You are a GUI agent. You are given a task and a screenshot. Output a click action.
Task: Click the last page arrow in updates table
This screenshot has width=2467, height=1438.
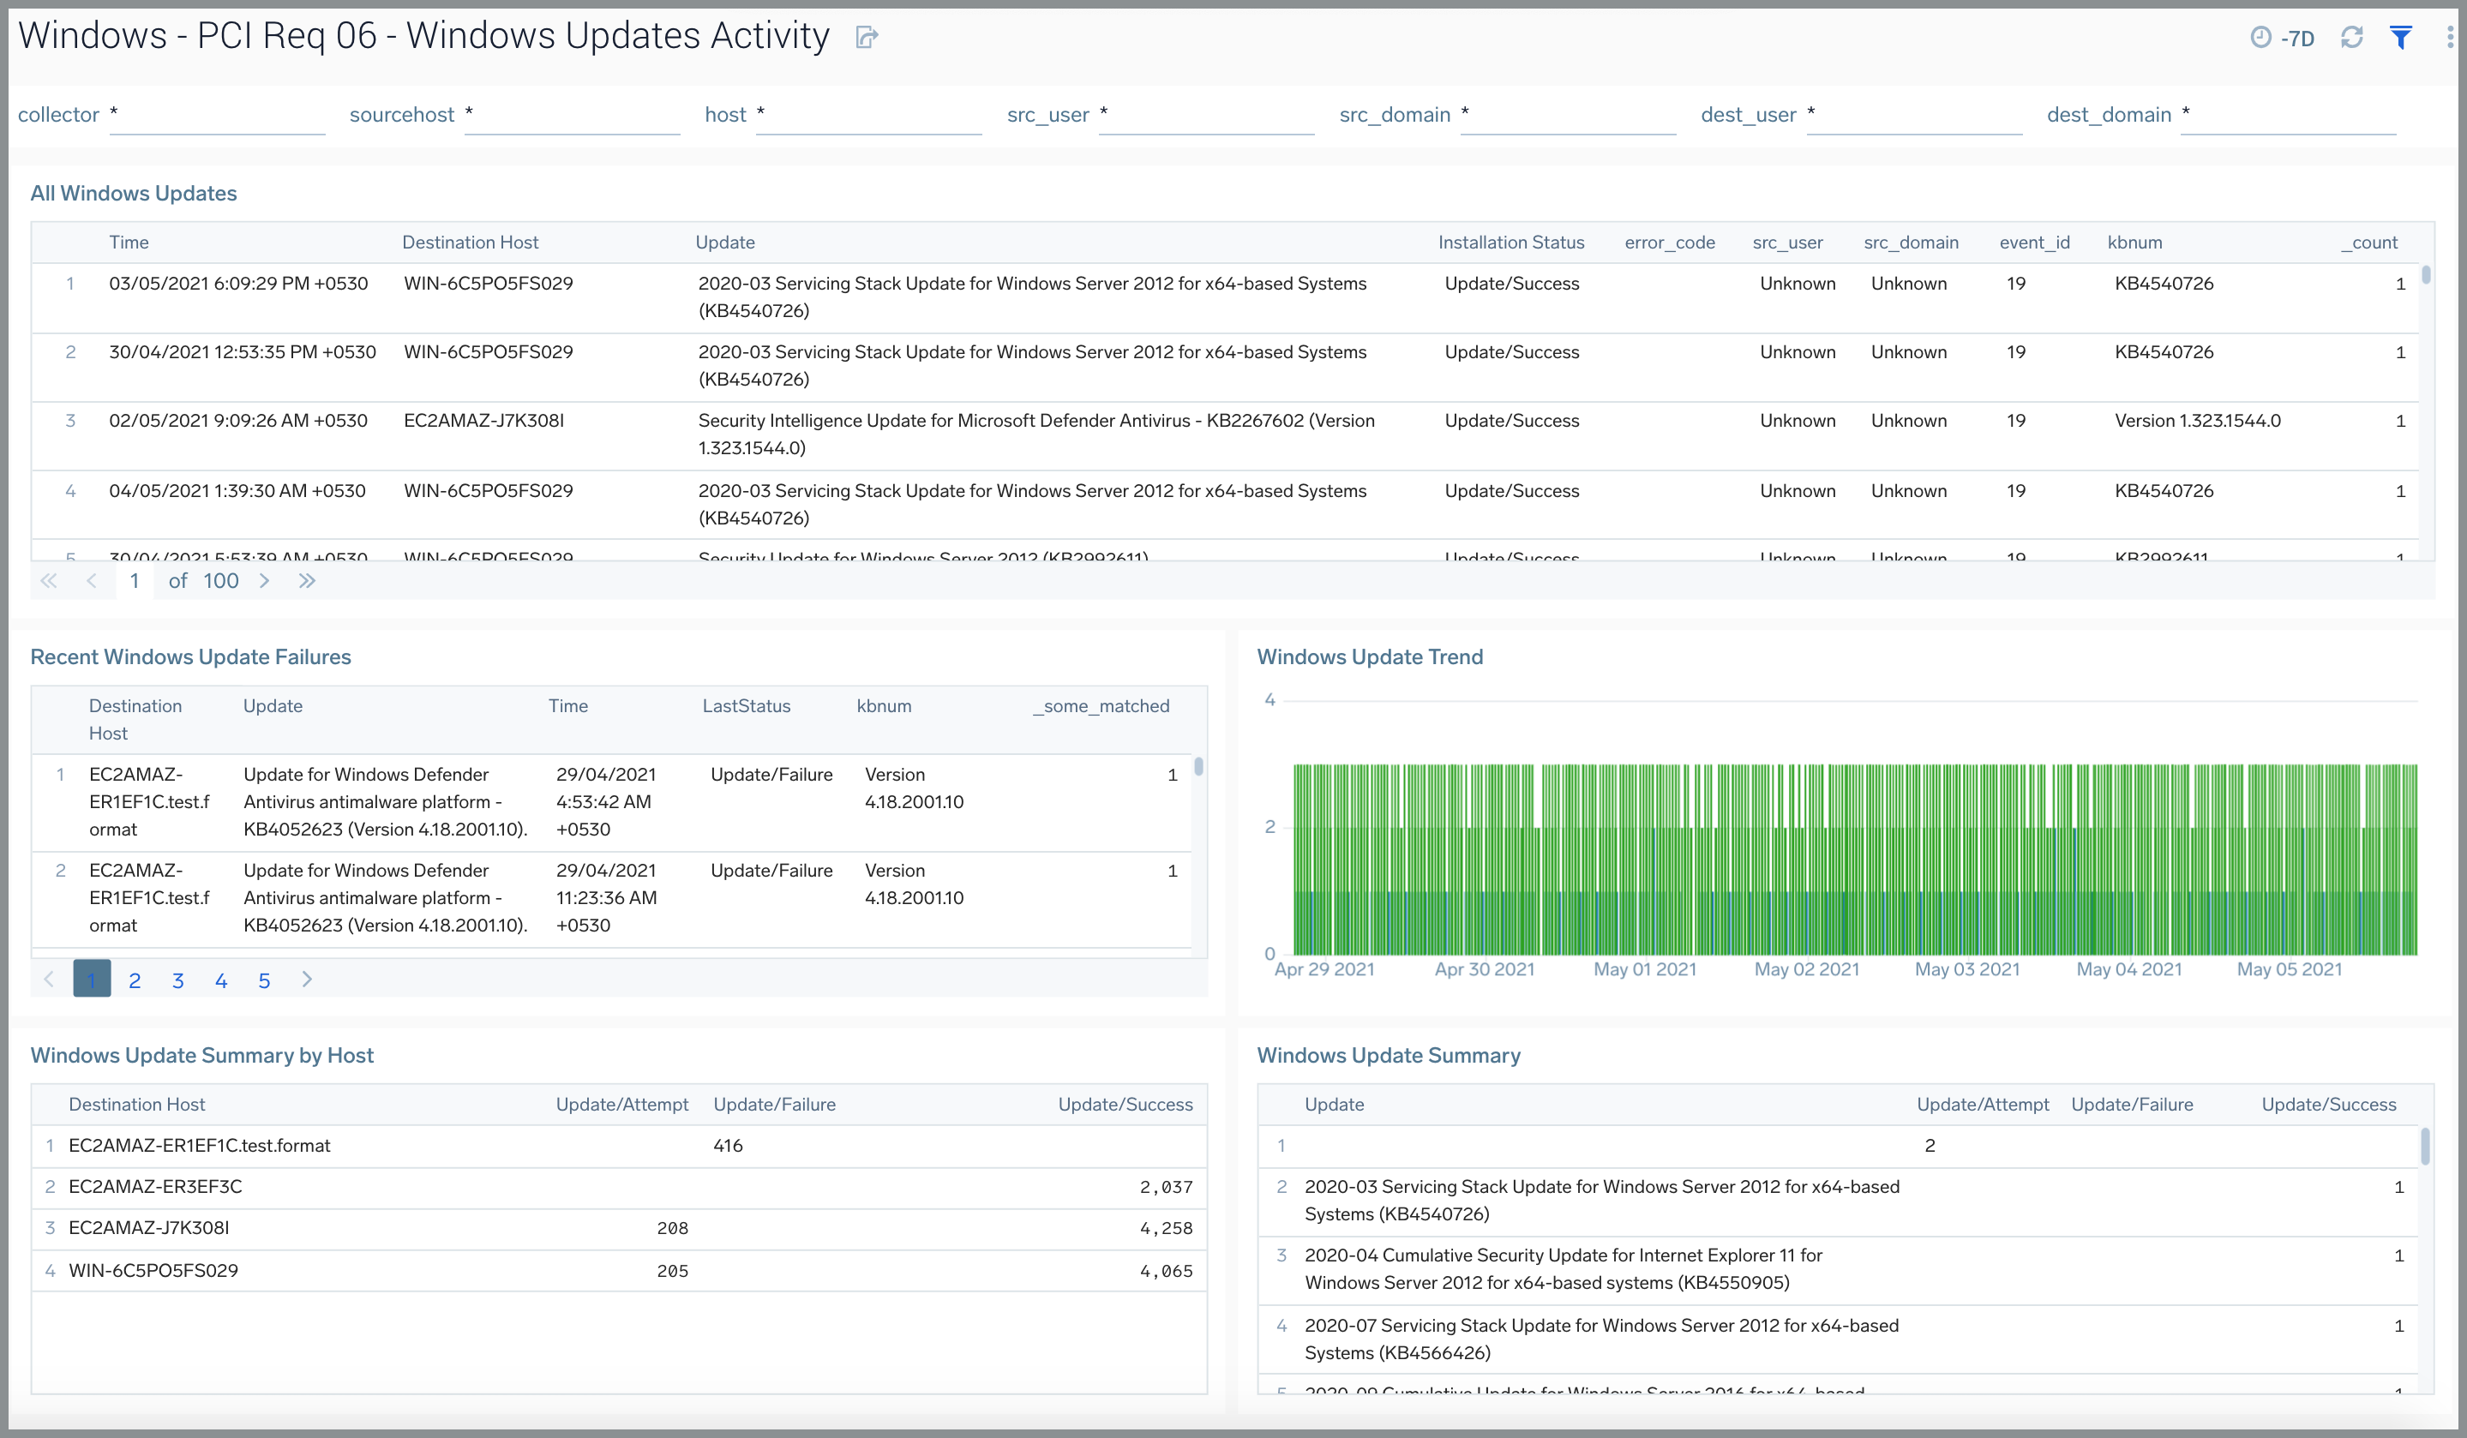tap(307, 580)
